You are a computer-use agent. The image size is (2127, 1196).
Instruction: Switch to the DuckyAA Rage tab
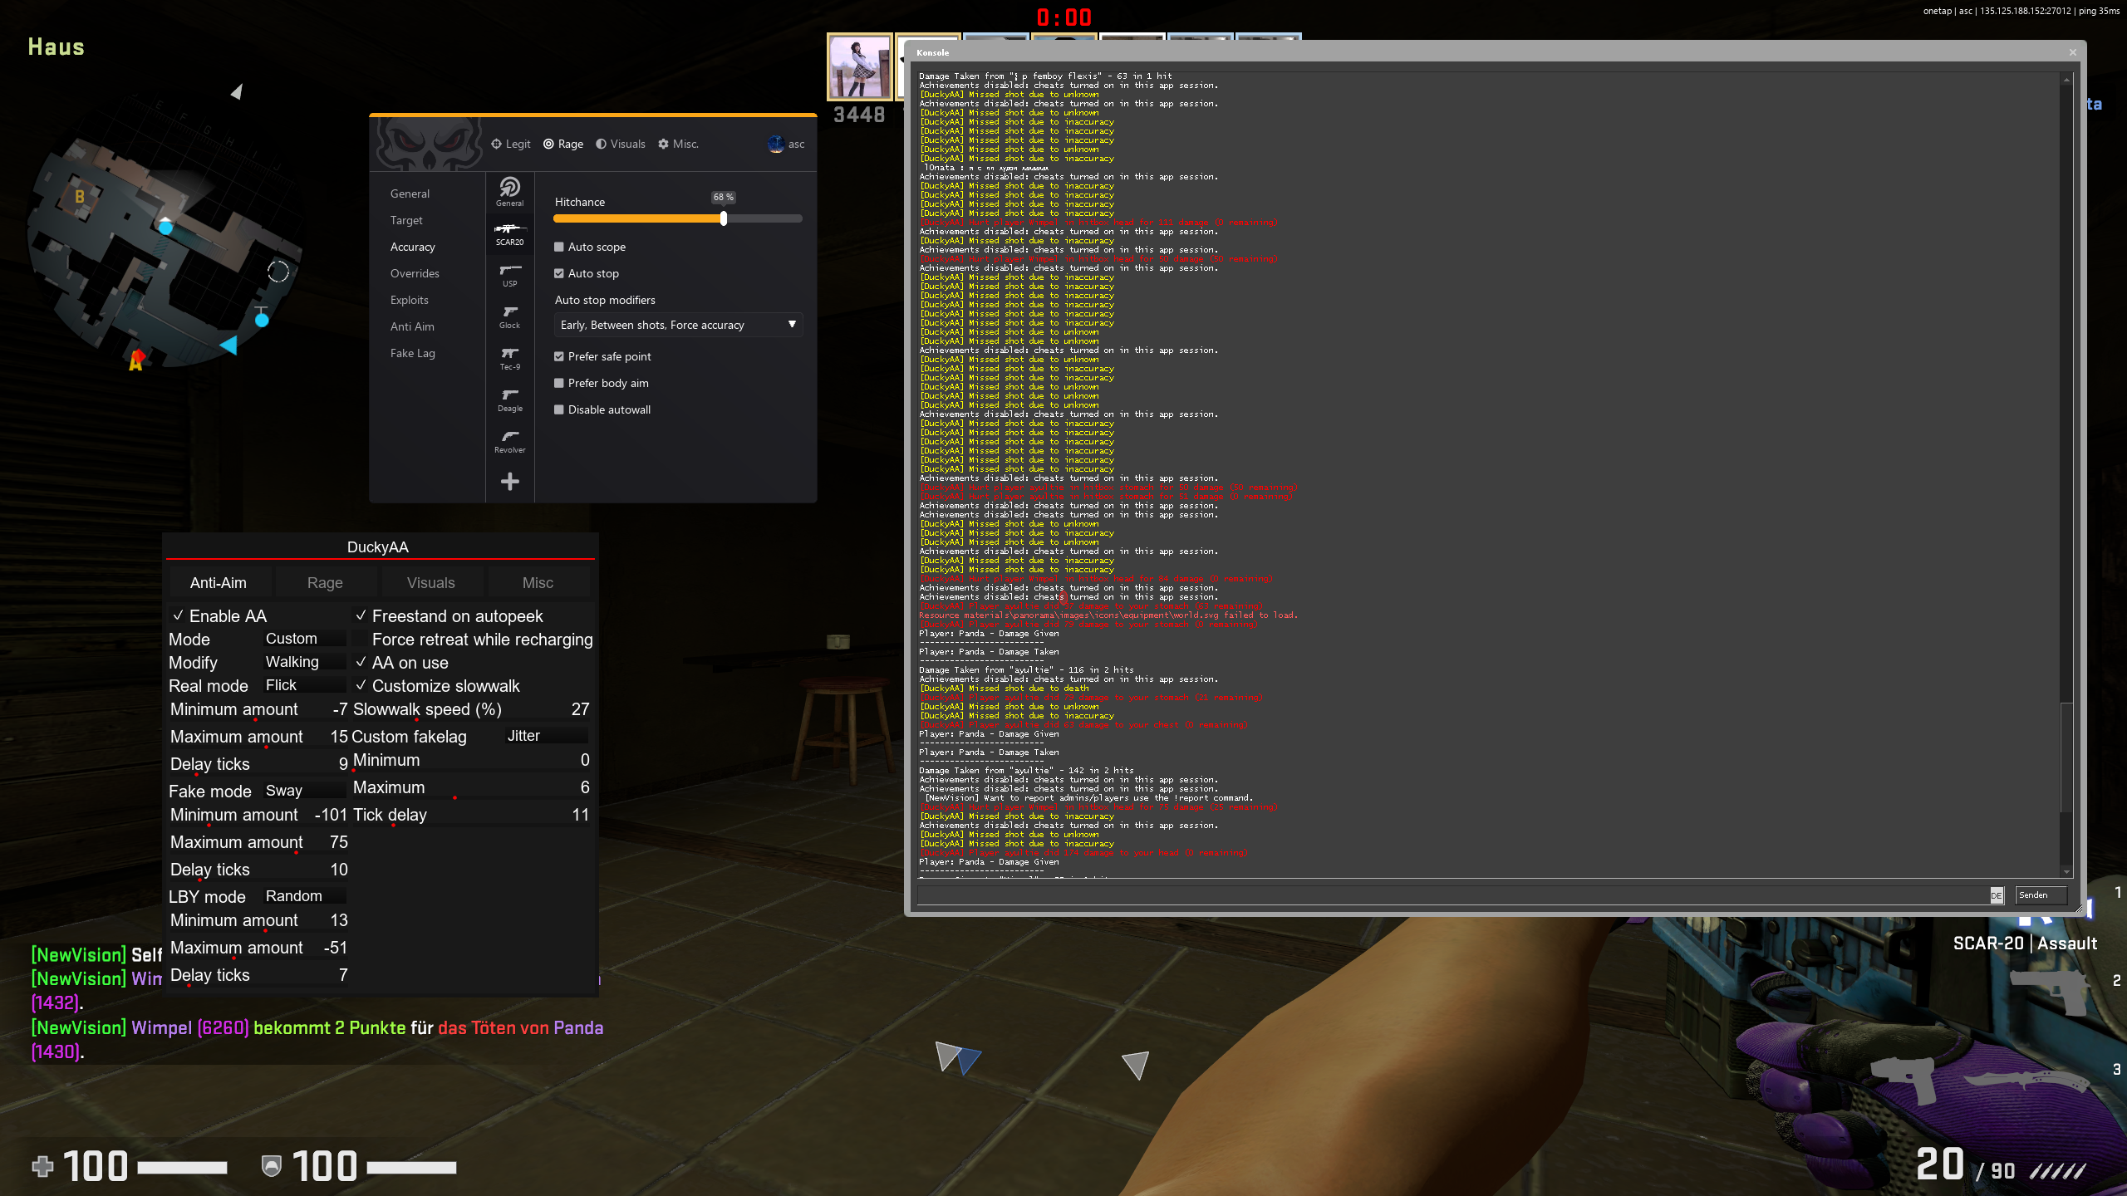tap(325, 583)
